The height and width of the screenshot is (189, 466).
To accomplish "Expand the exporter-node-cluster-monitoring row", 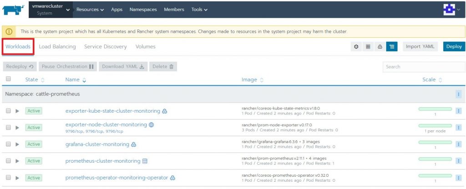I will coord(17,128).
